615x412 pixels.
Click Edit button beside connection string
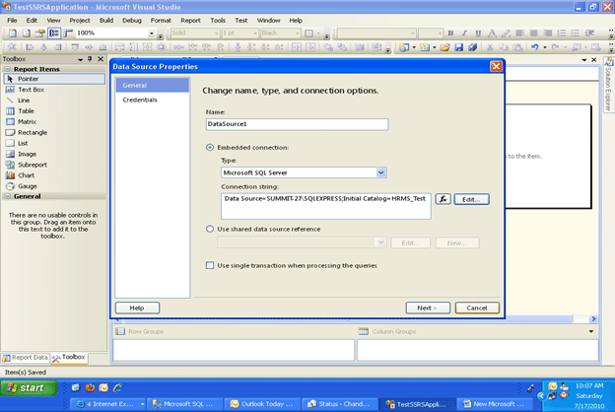pos(471,199)
